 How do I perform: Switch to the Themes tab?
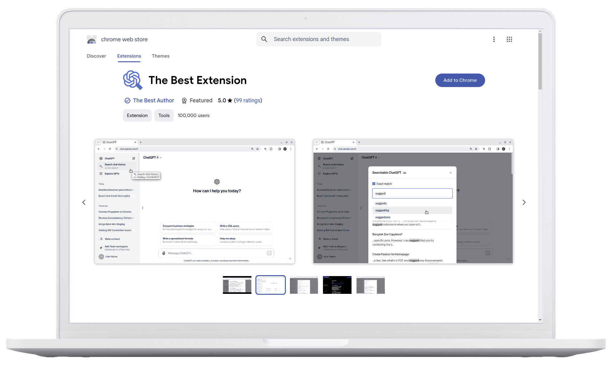point(161,56)
